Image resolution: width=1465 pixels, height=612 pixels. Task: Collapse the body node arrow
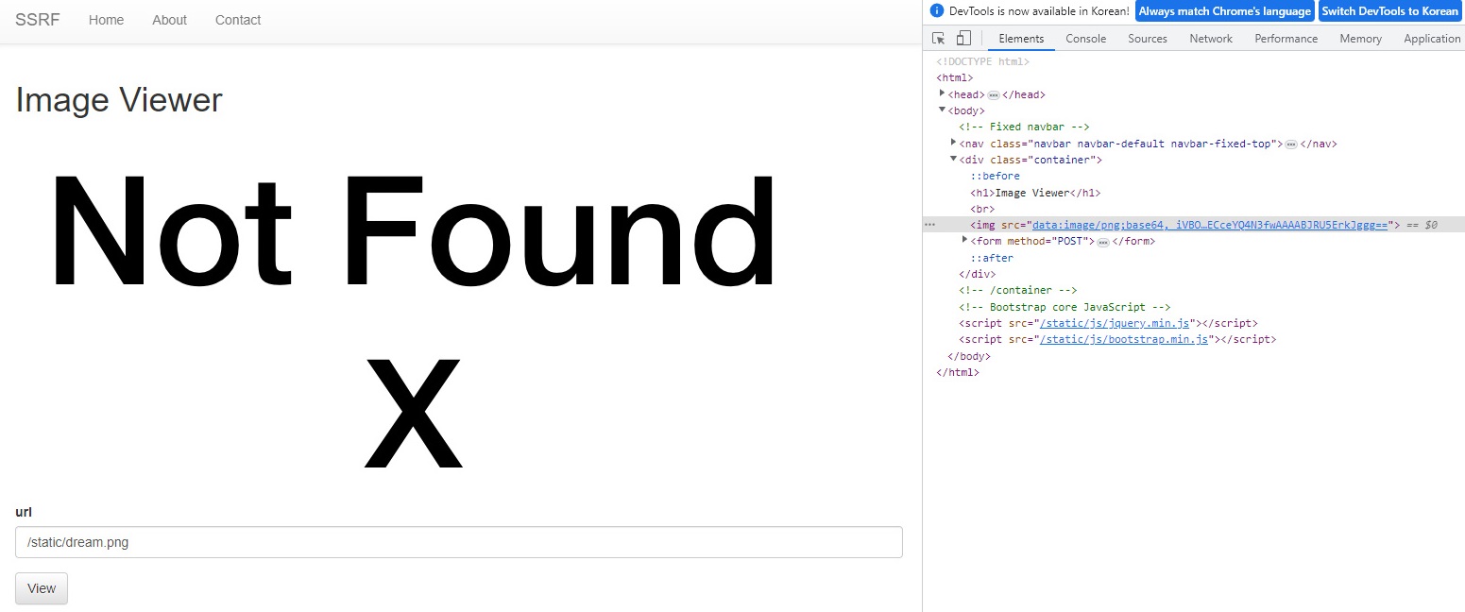(x=943, y=110)
